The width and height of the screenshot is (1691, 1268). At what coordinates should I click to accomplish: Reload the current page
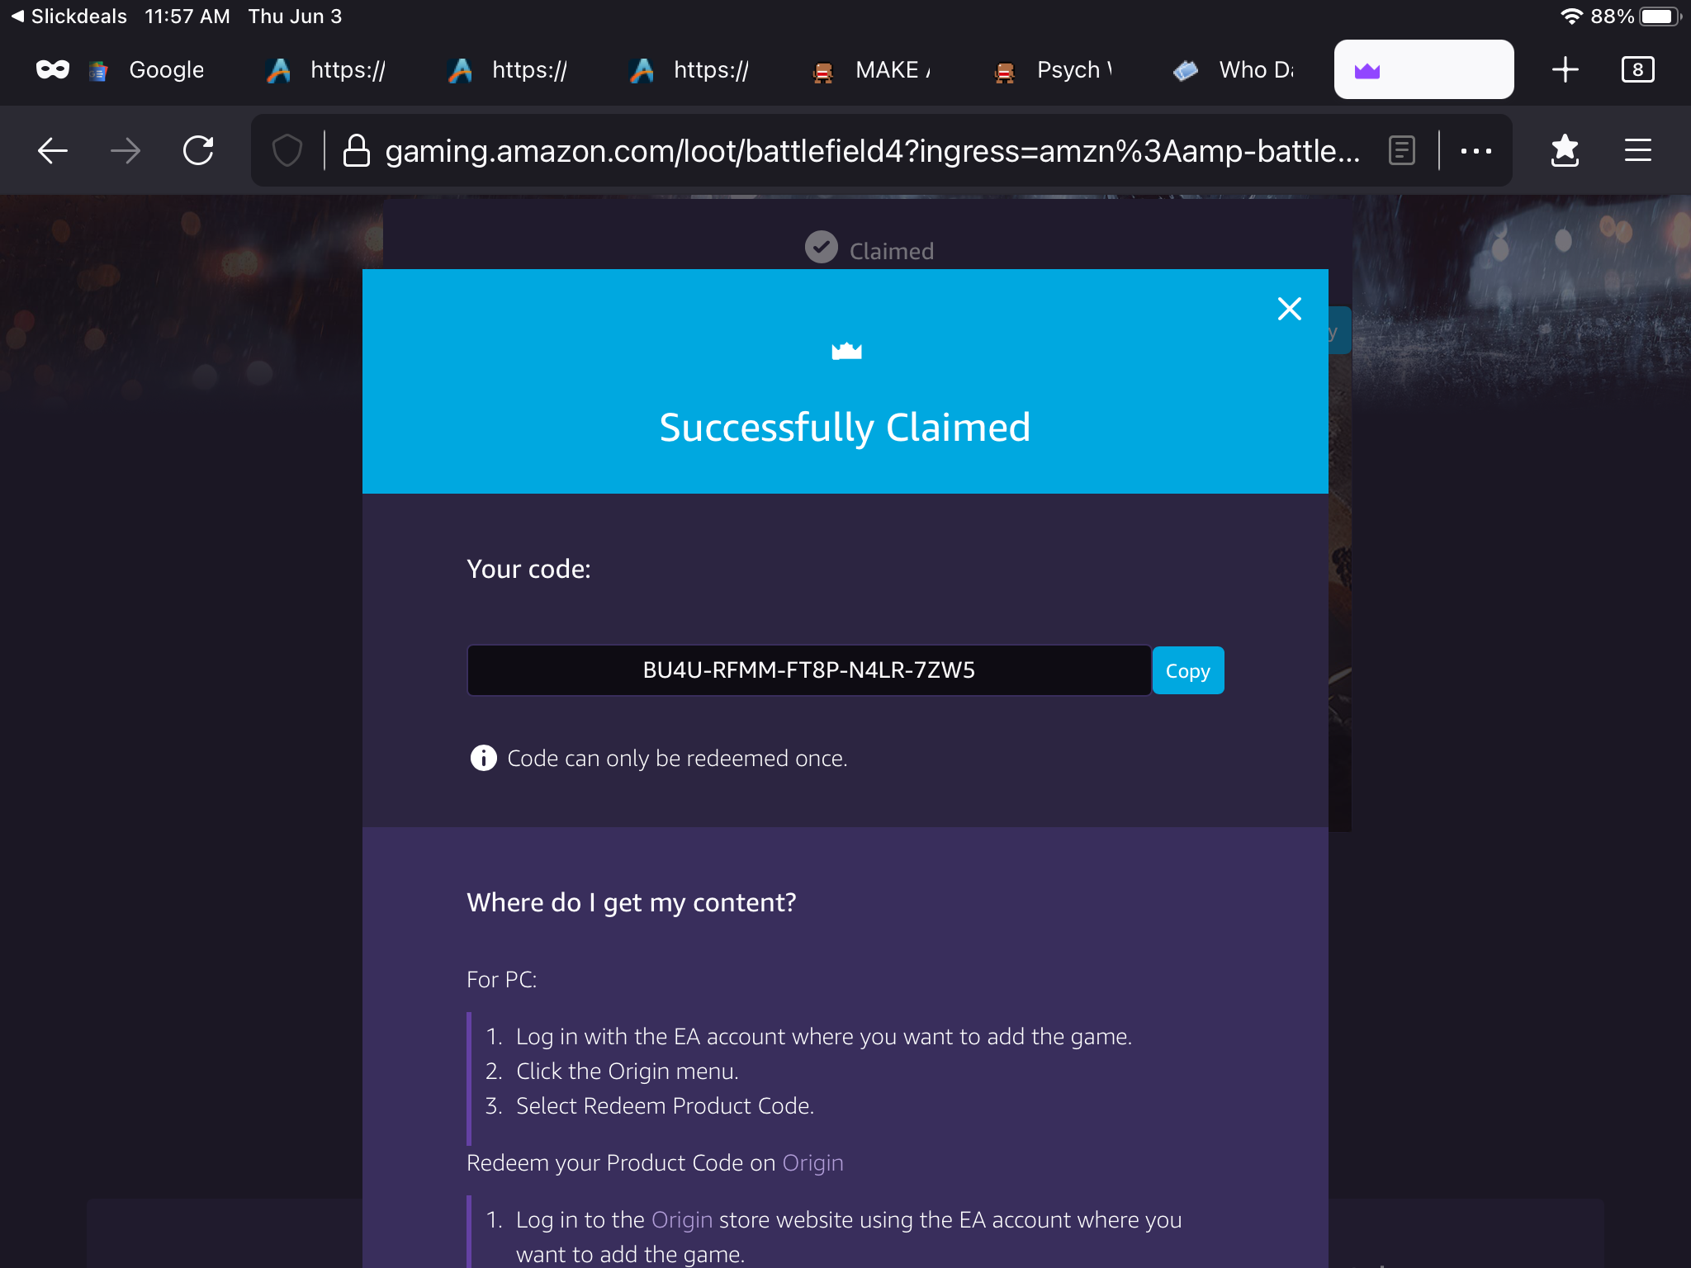coord(198,150)
